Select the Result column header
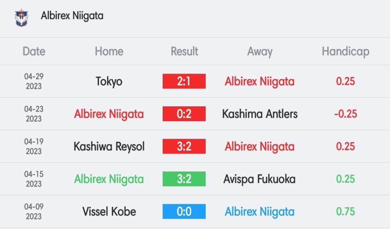Viewport: 390px width, 229px height. tap(184, 51)
